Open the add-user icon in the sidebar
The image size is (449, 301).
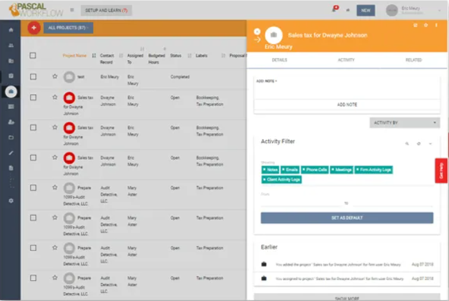tap(11, 122)
